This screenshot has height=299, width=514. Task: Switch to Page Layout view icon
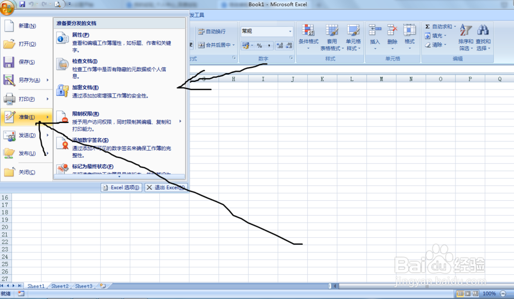pyautogui.click(x=468, y=294)
